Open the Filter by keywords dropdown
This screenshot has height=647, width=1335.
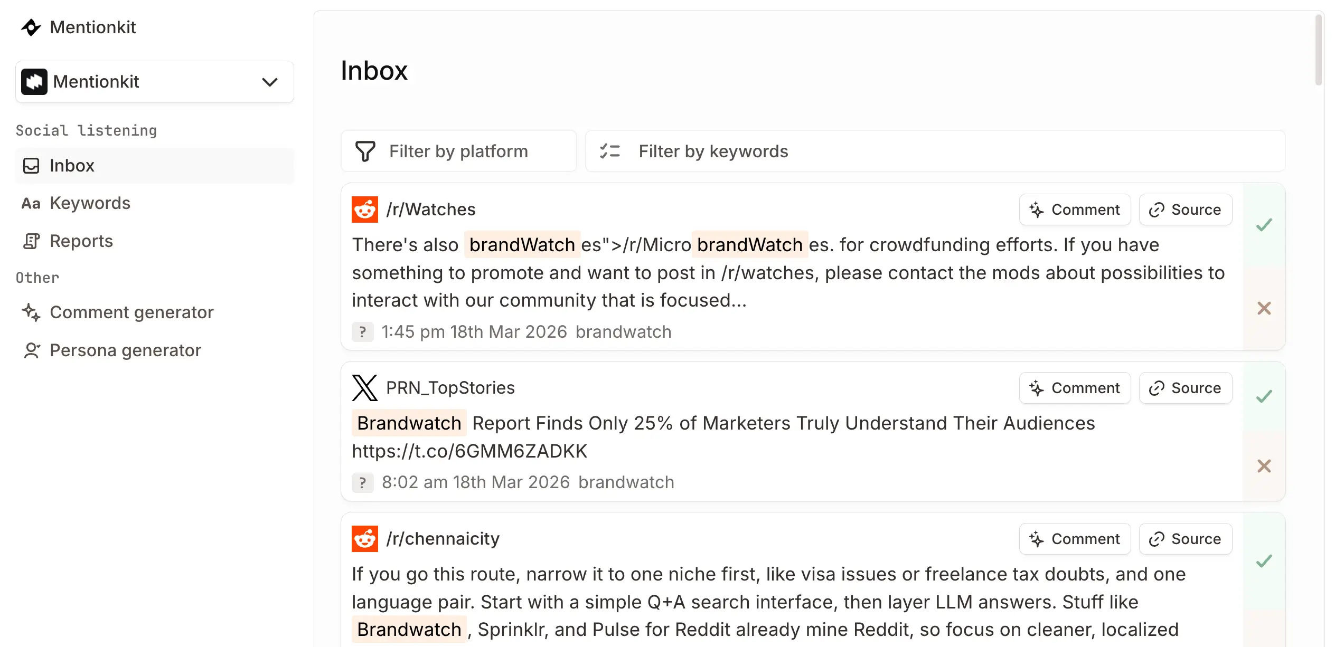(935, 151)
